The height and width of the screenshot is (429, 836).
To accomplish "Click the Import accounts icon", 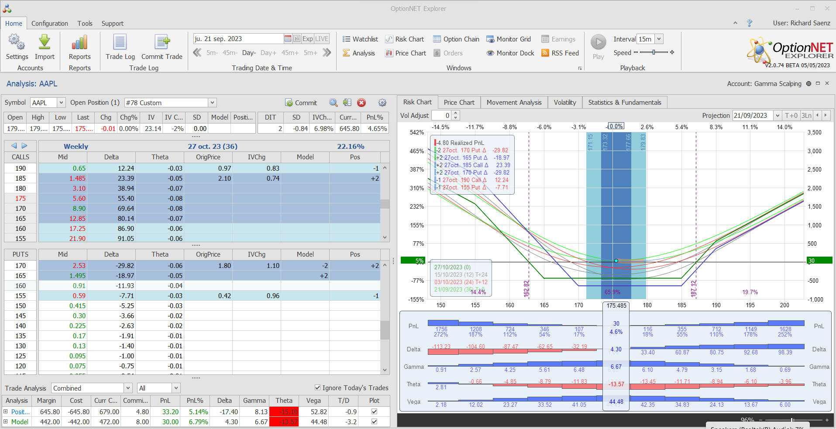I will pyautogui.click(x=45, y=47).
